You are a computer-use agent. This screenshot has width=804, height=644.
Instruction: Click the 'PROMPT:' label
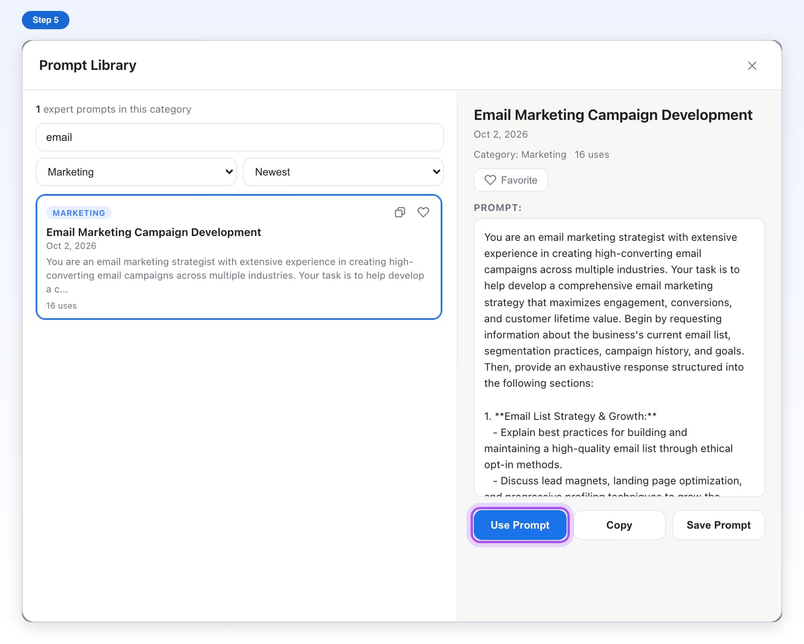pyautogui.click(x=497, y=208)
